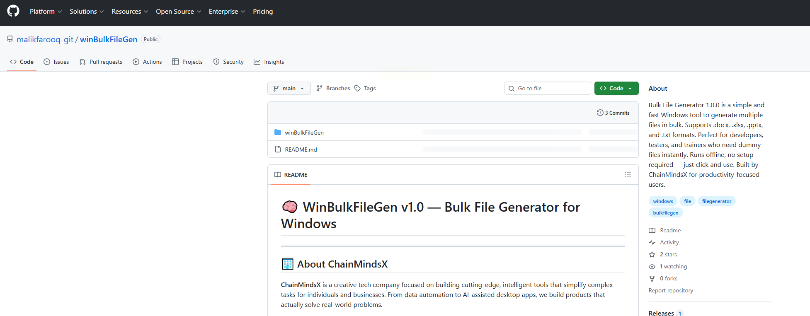Click the Pricing link

click(263, 12)
